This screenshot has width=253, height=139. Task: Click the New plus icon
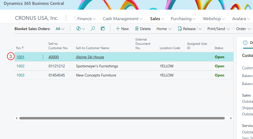click(x=118, y=29)
